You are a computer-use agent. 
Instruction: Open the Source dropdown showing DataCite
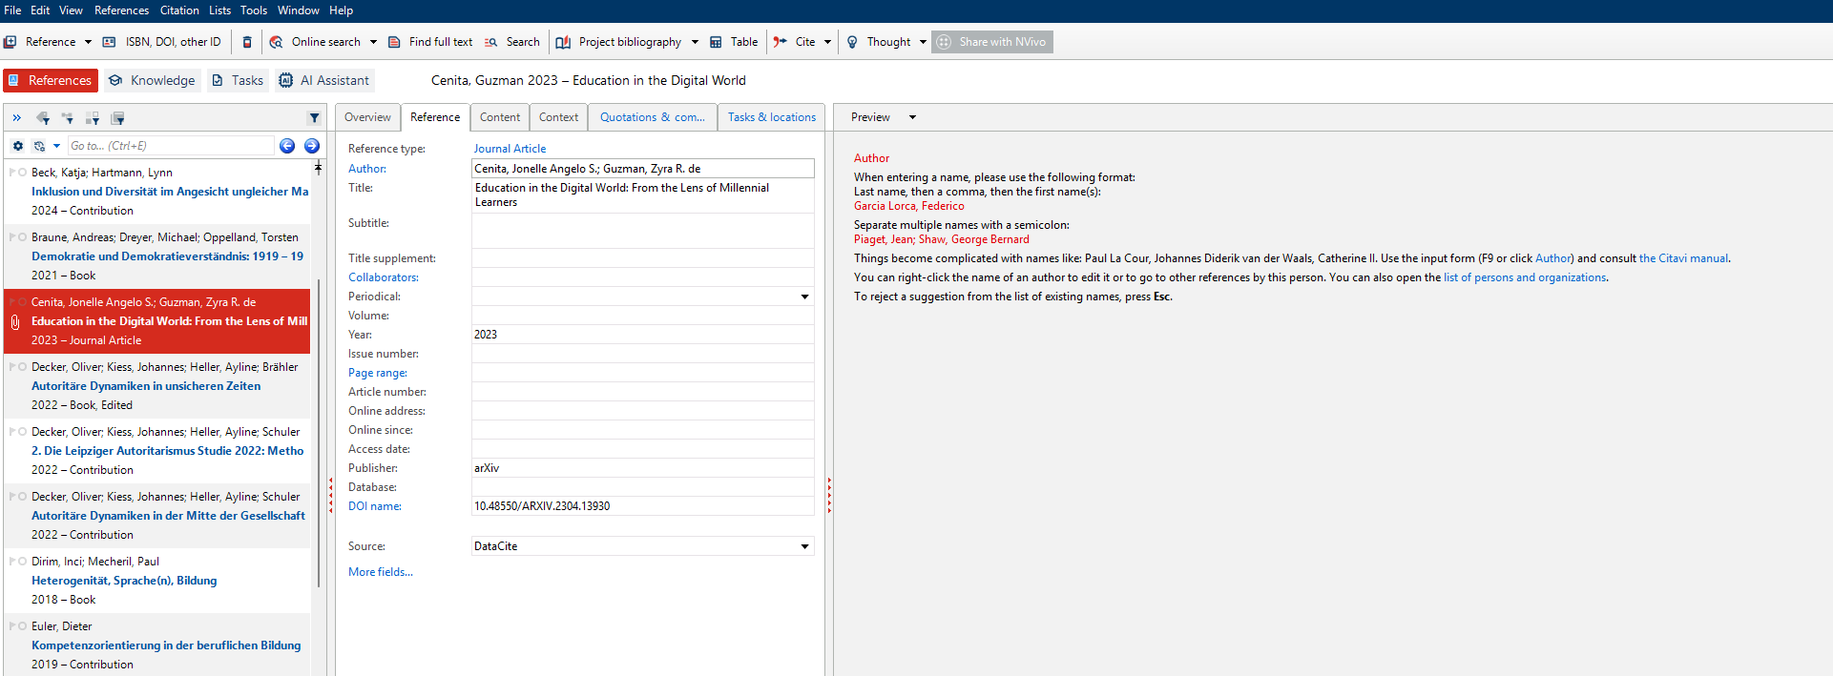[x=804, y=546]
